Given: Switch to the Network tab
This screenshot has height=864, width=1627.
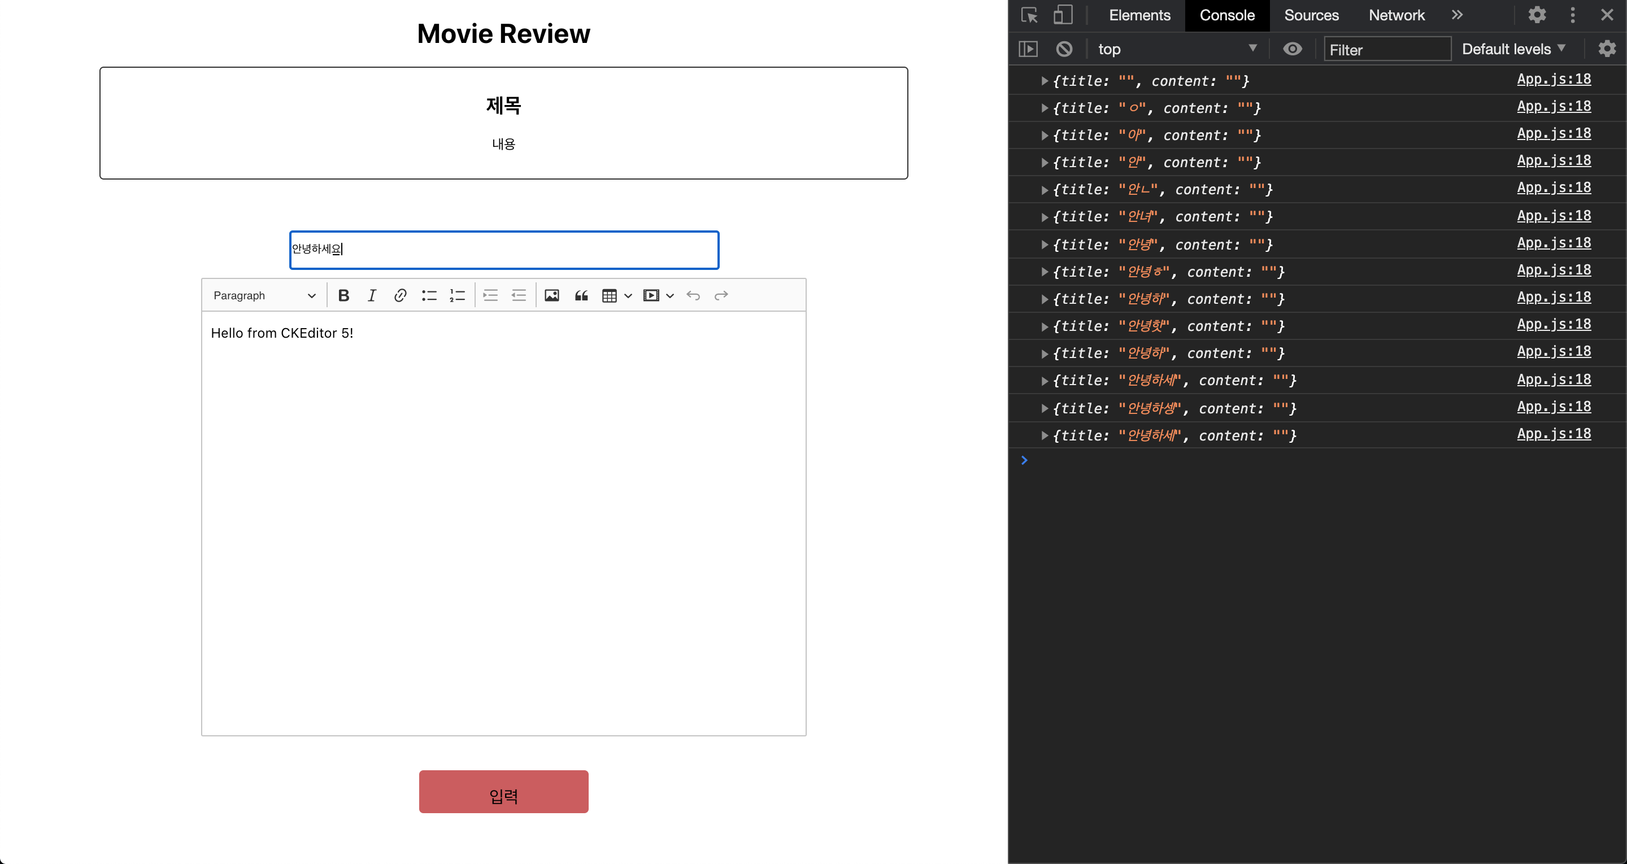Looking at the screenshot, I should (1396, 15).
